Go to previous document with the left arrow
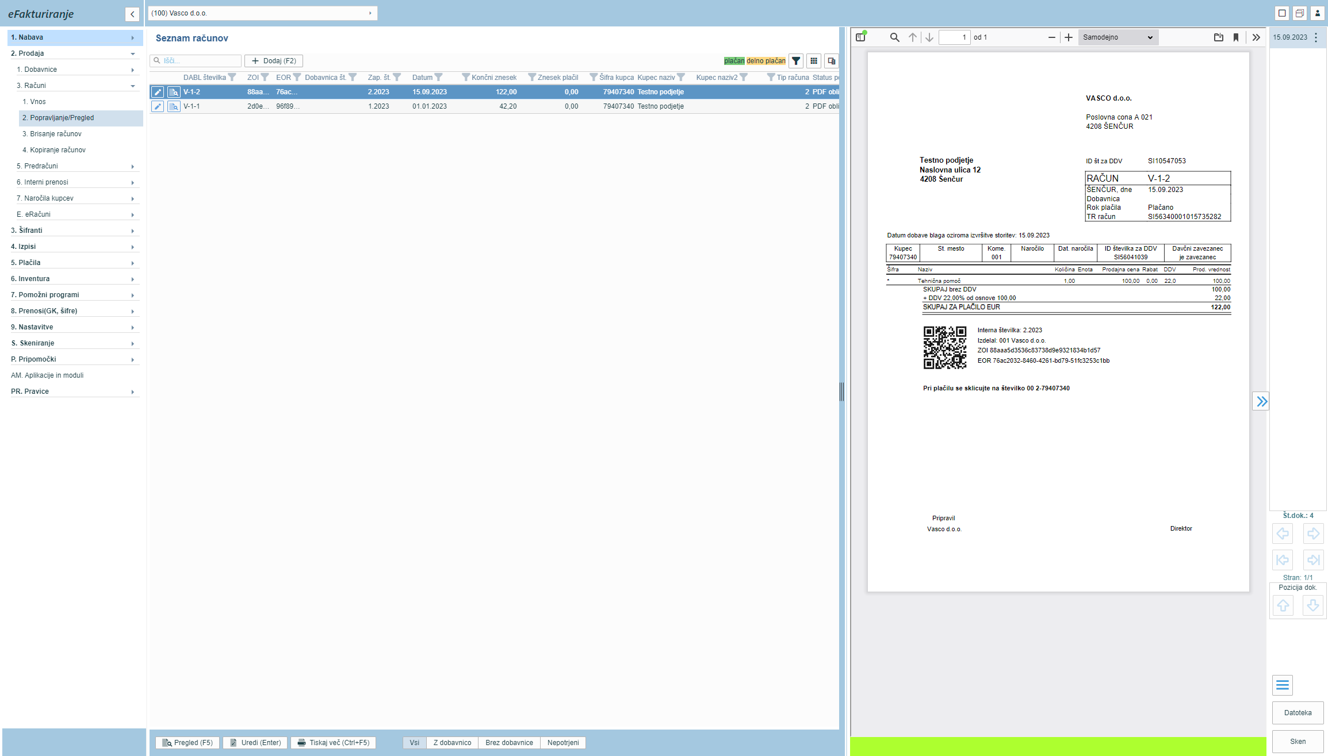1328x756 pixels. coord(1283,534)
